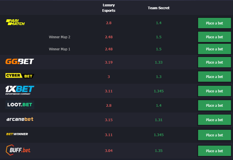This screenshot has height=160, width=233.
Task: Open the GG.BET bookmaker logo
Action: (20, 61)
